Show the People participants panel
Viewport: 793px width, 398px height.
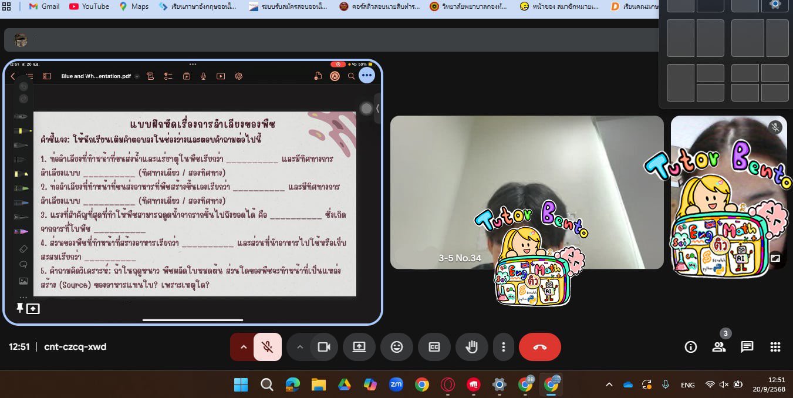719,347
